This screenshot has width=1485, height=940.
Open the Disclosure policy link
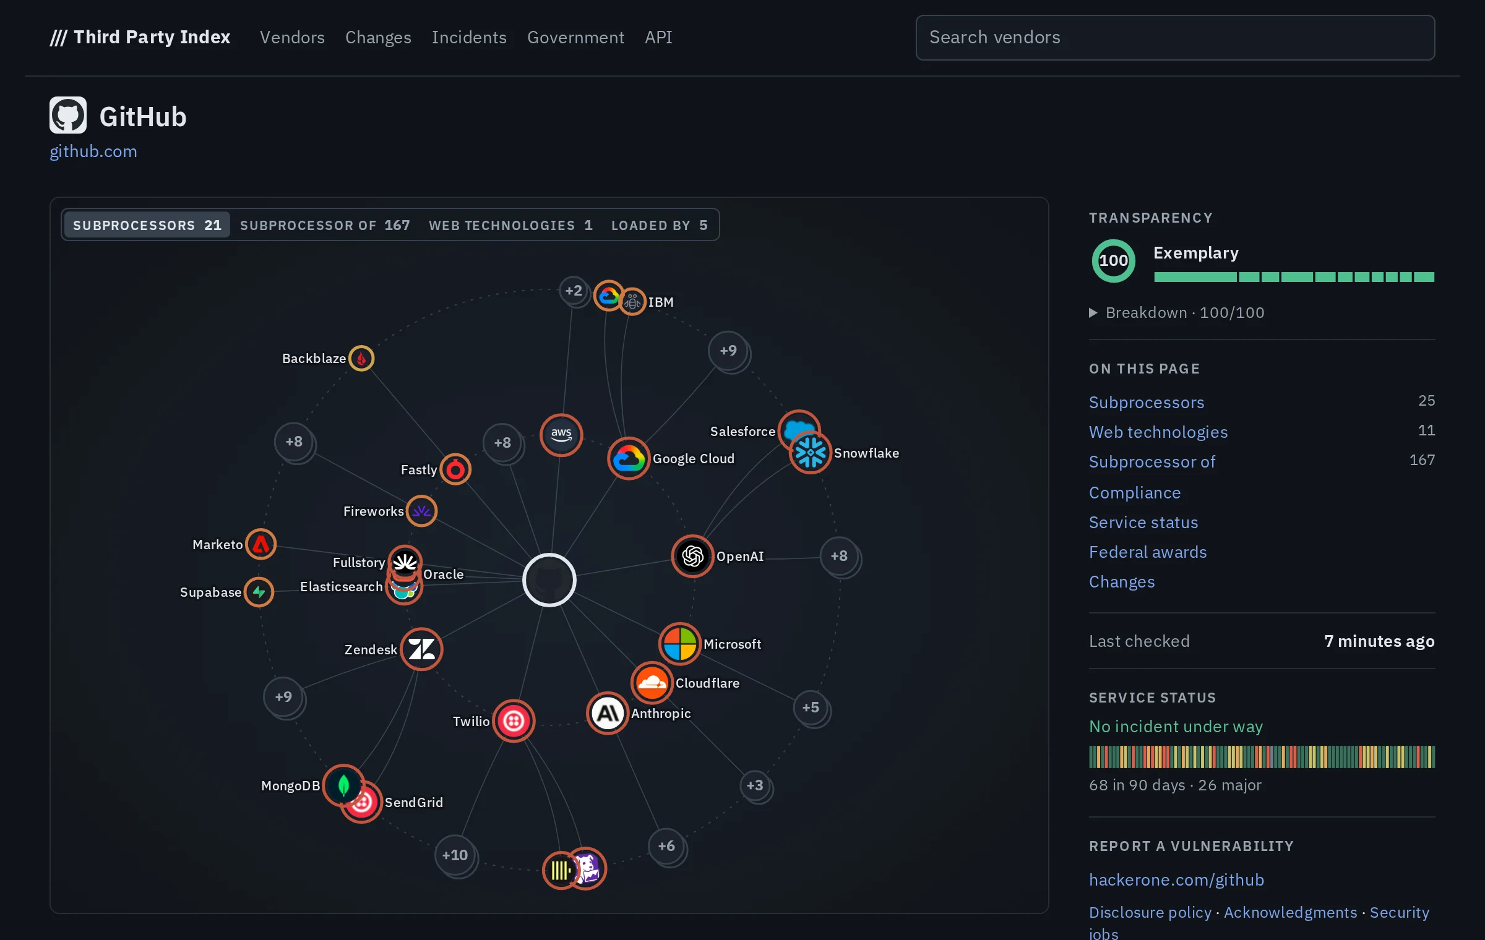pyautogui.click(x=1150, y=913)
